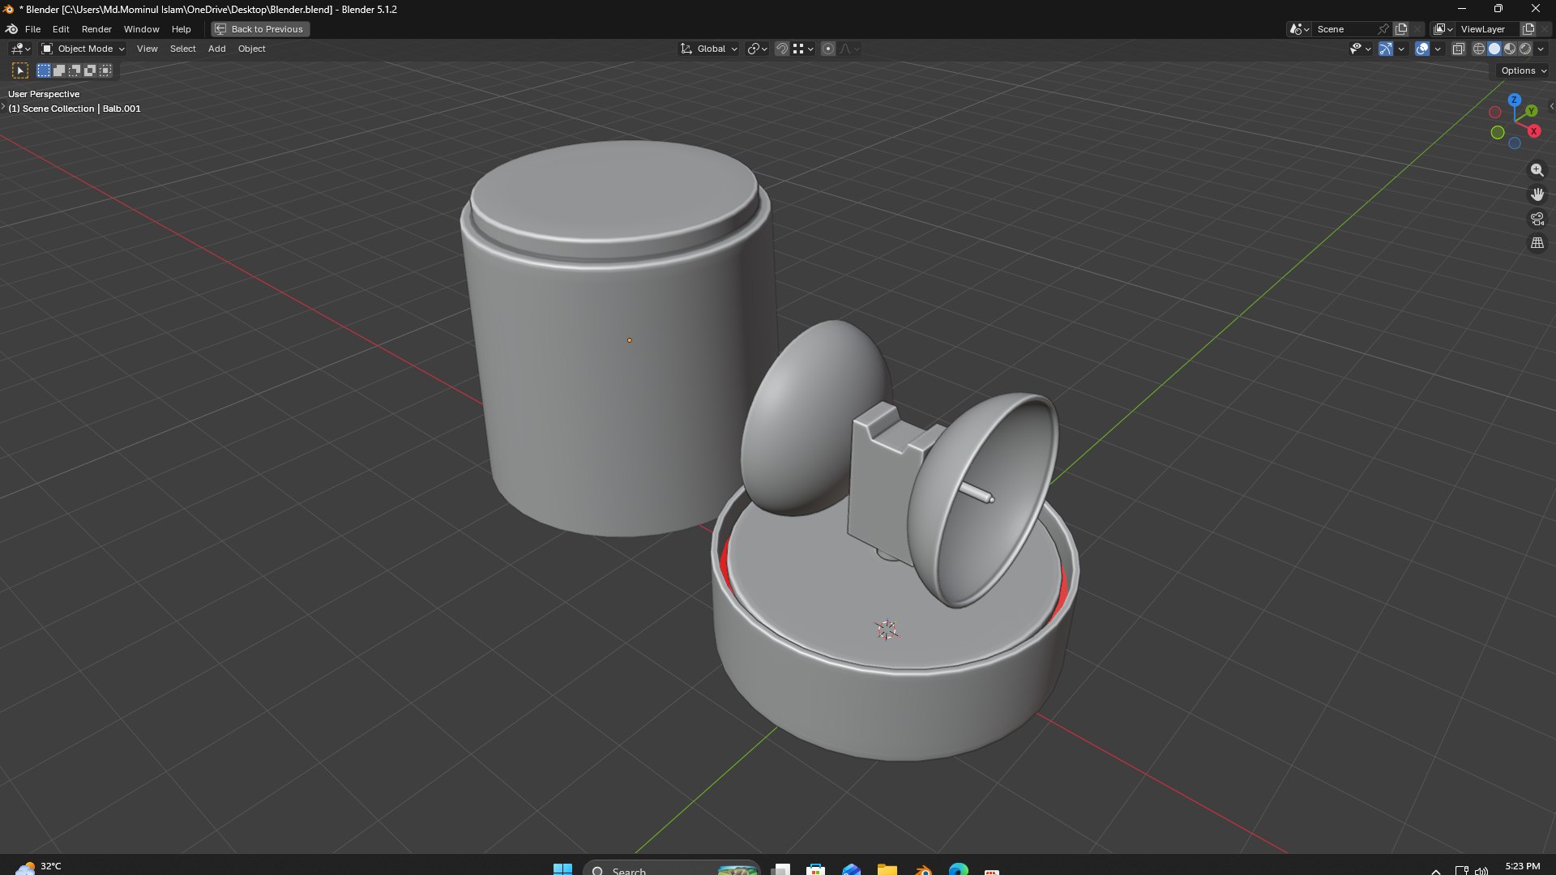Open the view layer browse icon

tap(1443, 29)
